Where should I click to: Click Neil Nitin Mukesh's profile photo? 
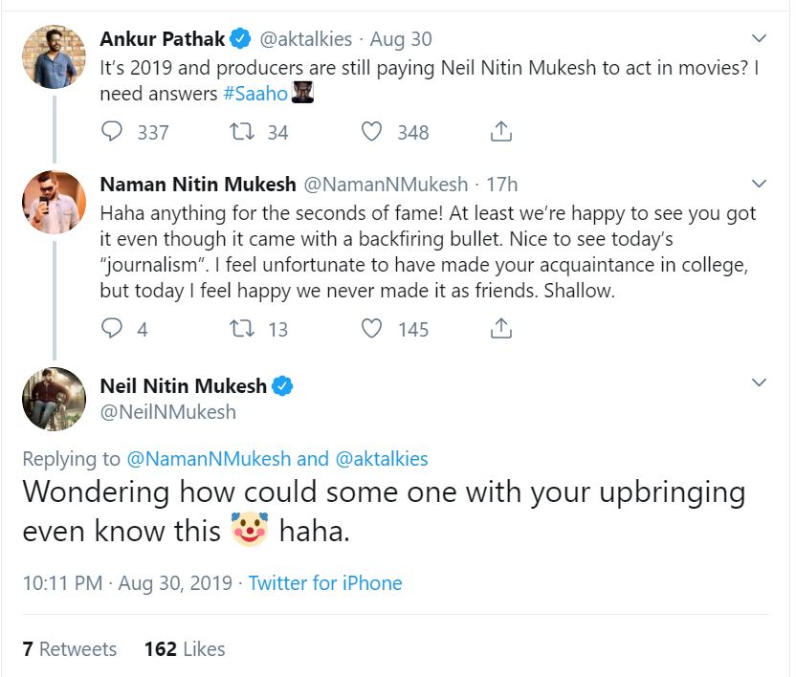(x=55, y=399)
